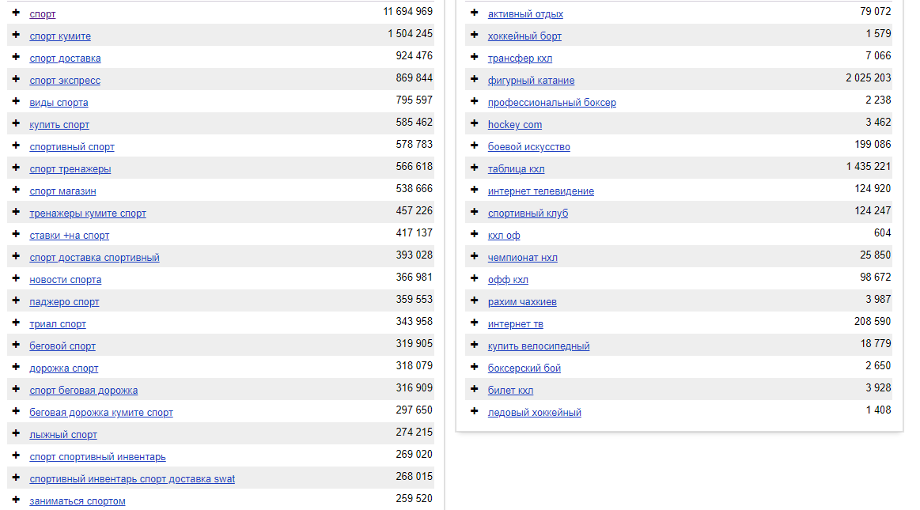Follow the "спорт беговая дорожка" link

coord(84,391)
